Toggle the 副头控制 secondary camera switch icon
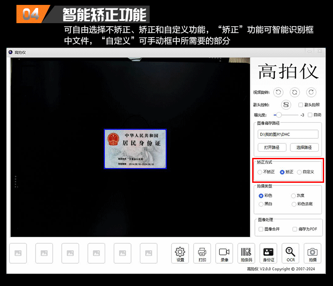 [286, 105]
